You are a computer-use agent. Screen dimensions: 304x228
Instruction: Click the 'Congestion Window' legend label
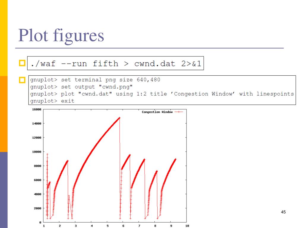coord(157,112)
